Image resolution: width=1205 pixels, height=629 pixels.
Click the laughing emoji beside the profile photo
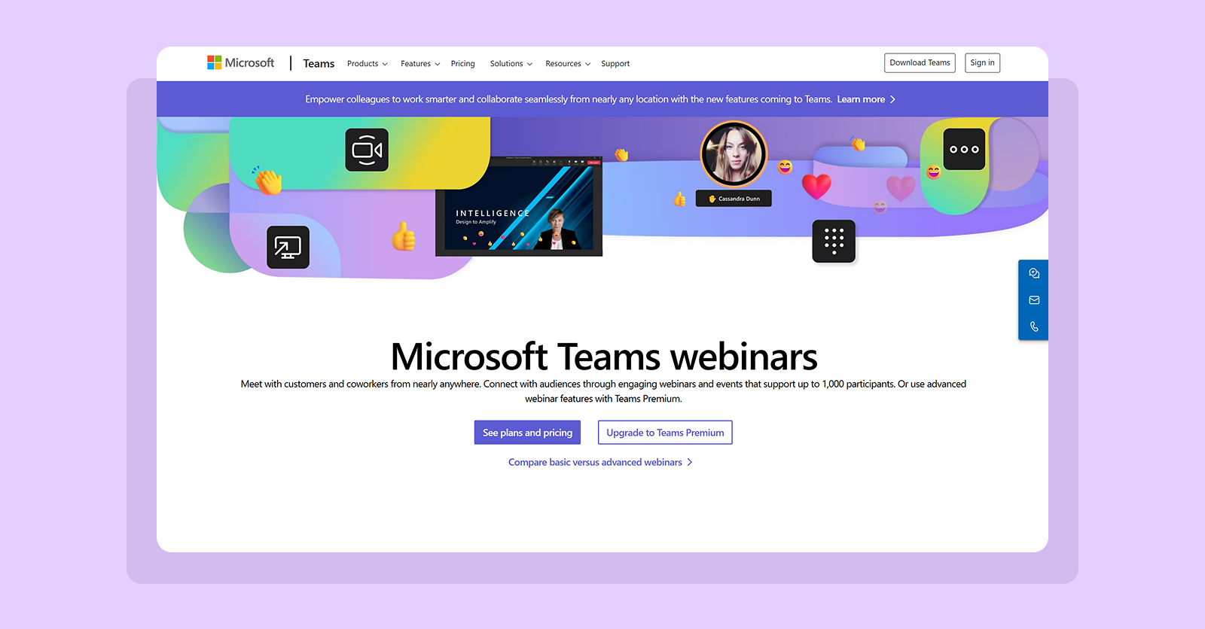pos(786,167)
